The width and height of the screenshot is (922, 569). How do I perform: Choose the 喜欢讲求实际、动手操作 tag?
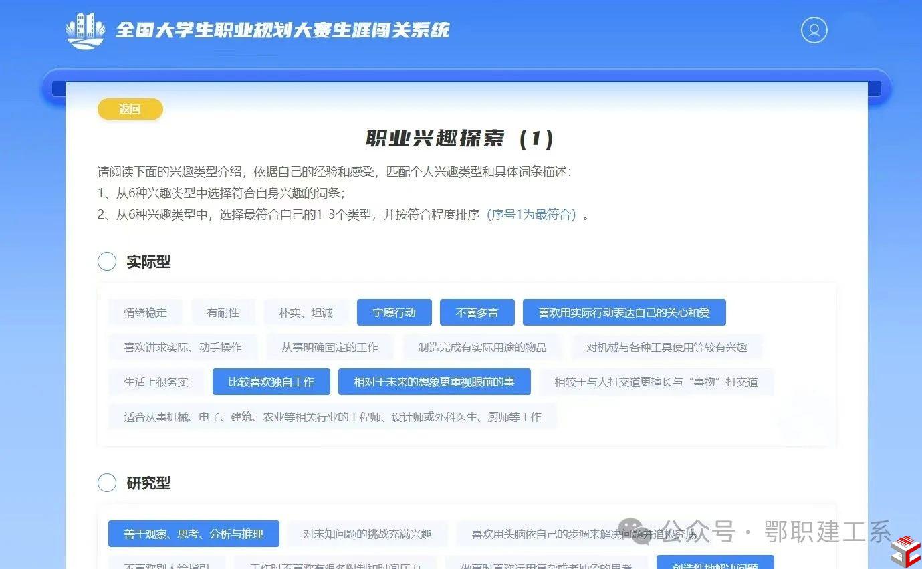[x=183, y=347]
